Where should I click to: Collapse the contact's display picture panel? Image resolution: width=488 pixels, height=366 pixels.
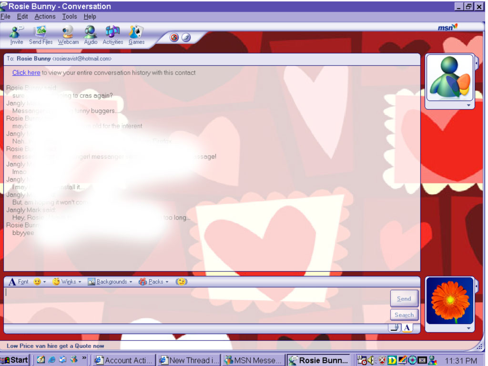click(x=477, y=63)
